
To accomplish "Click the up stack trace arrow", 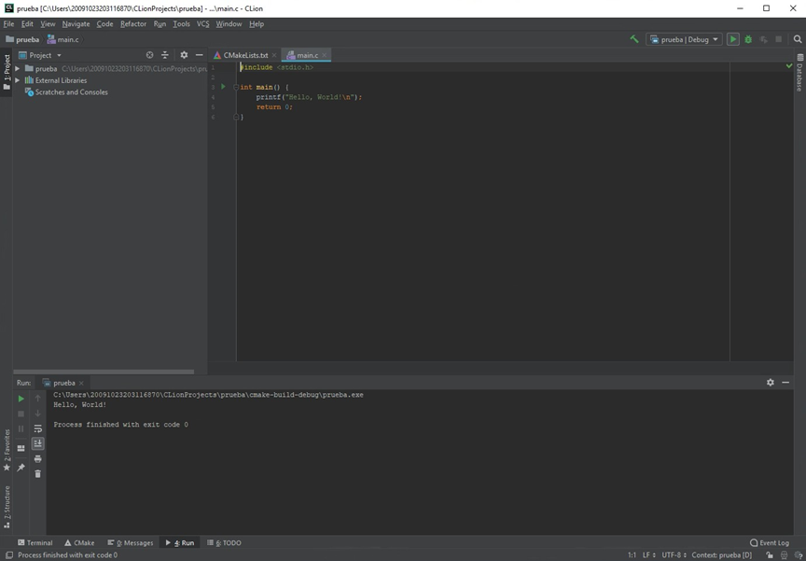I will click(37, 399).
